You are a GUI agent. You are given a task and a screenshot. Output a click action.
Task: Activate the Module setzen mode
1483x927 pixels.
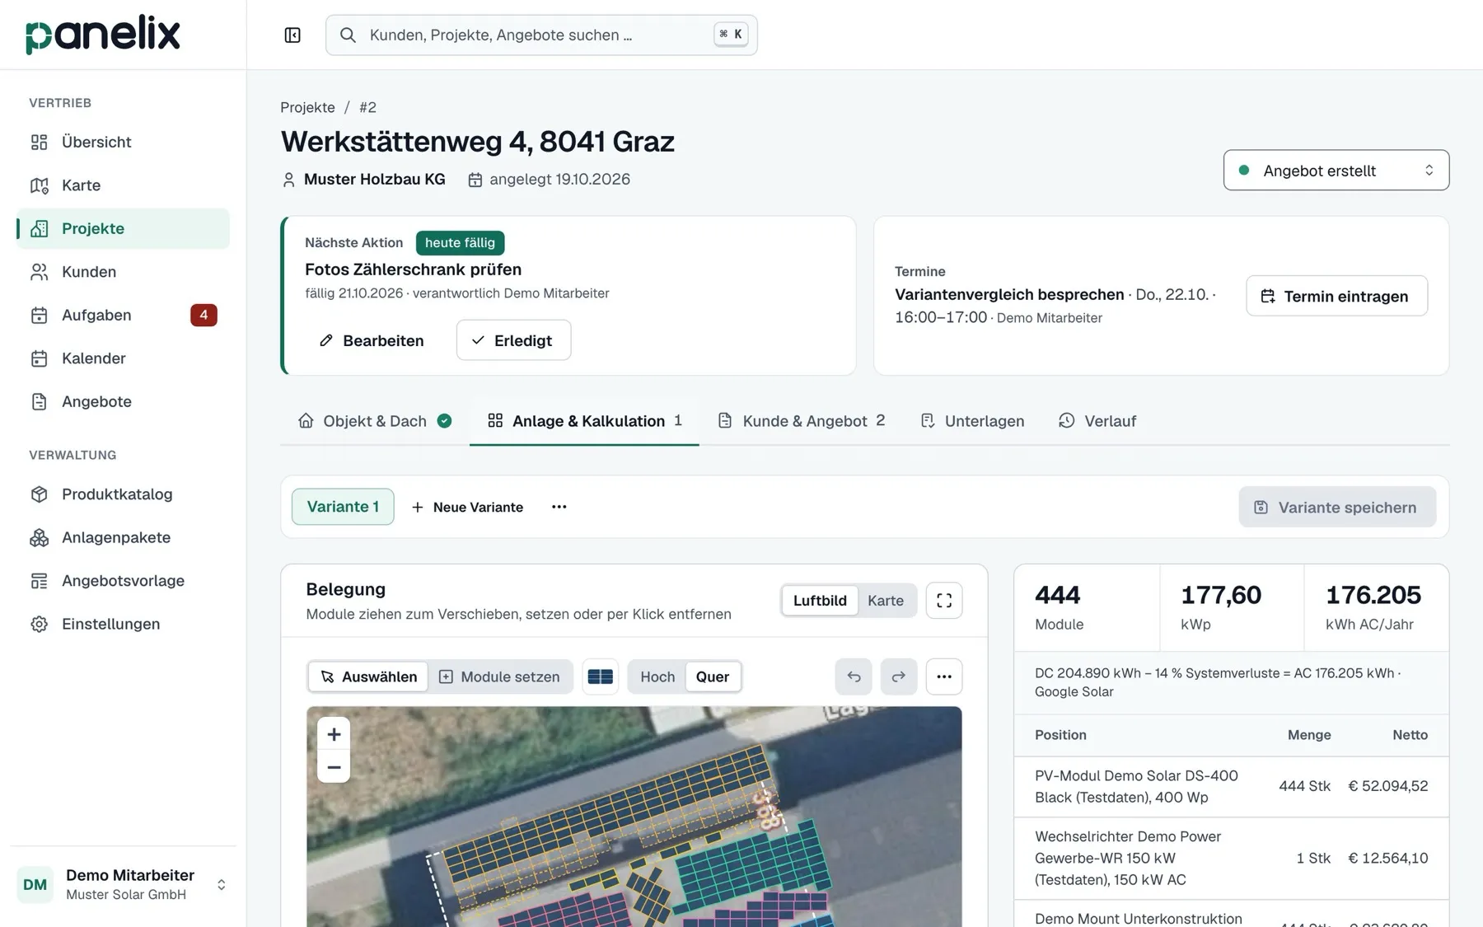pyautogui.click(x=499, y=677)
